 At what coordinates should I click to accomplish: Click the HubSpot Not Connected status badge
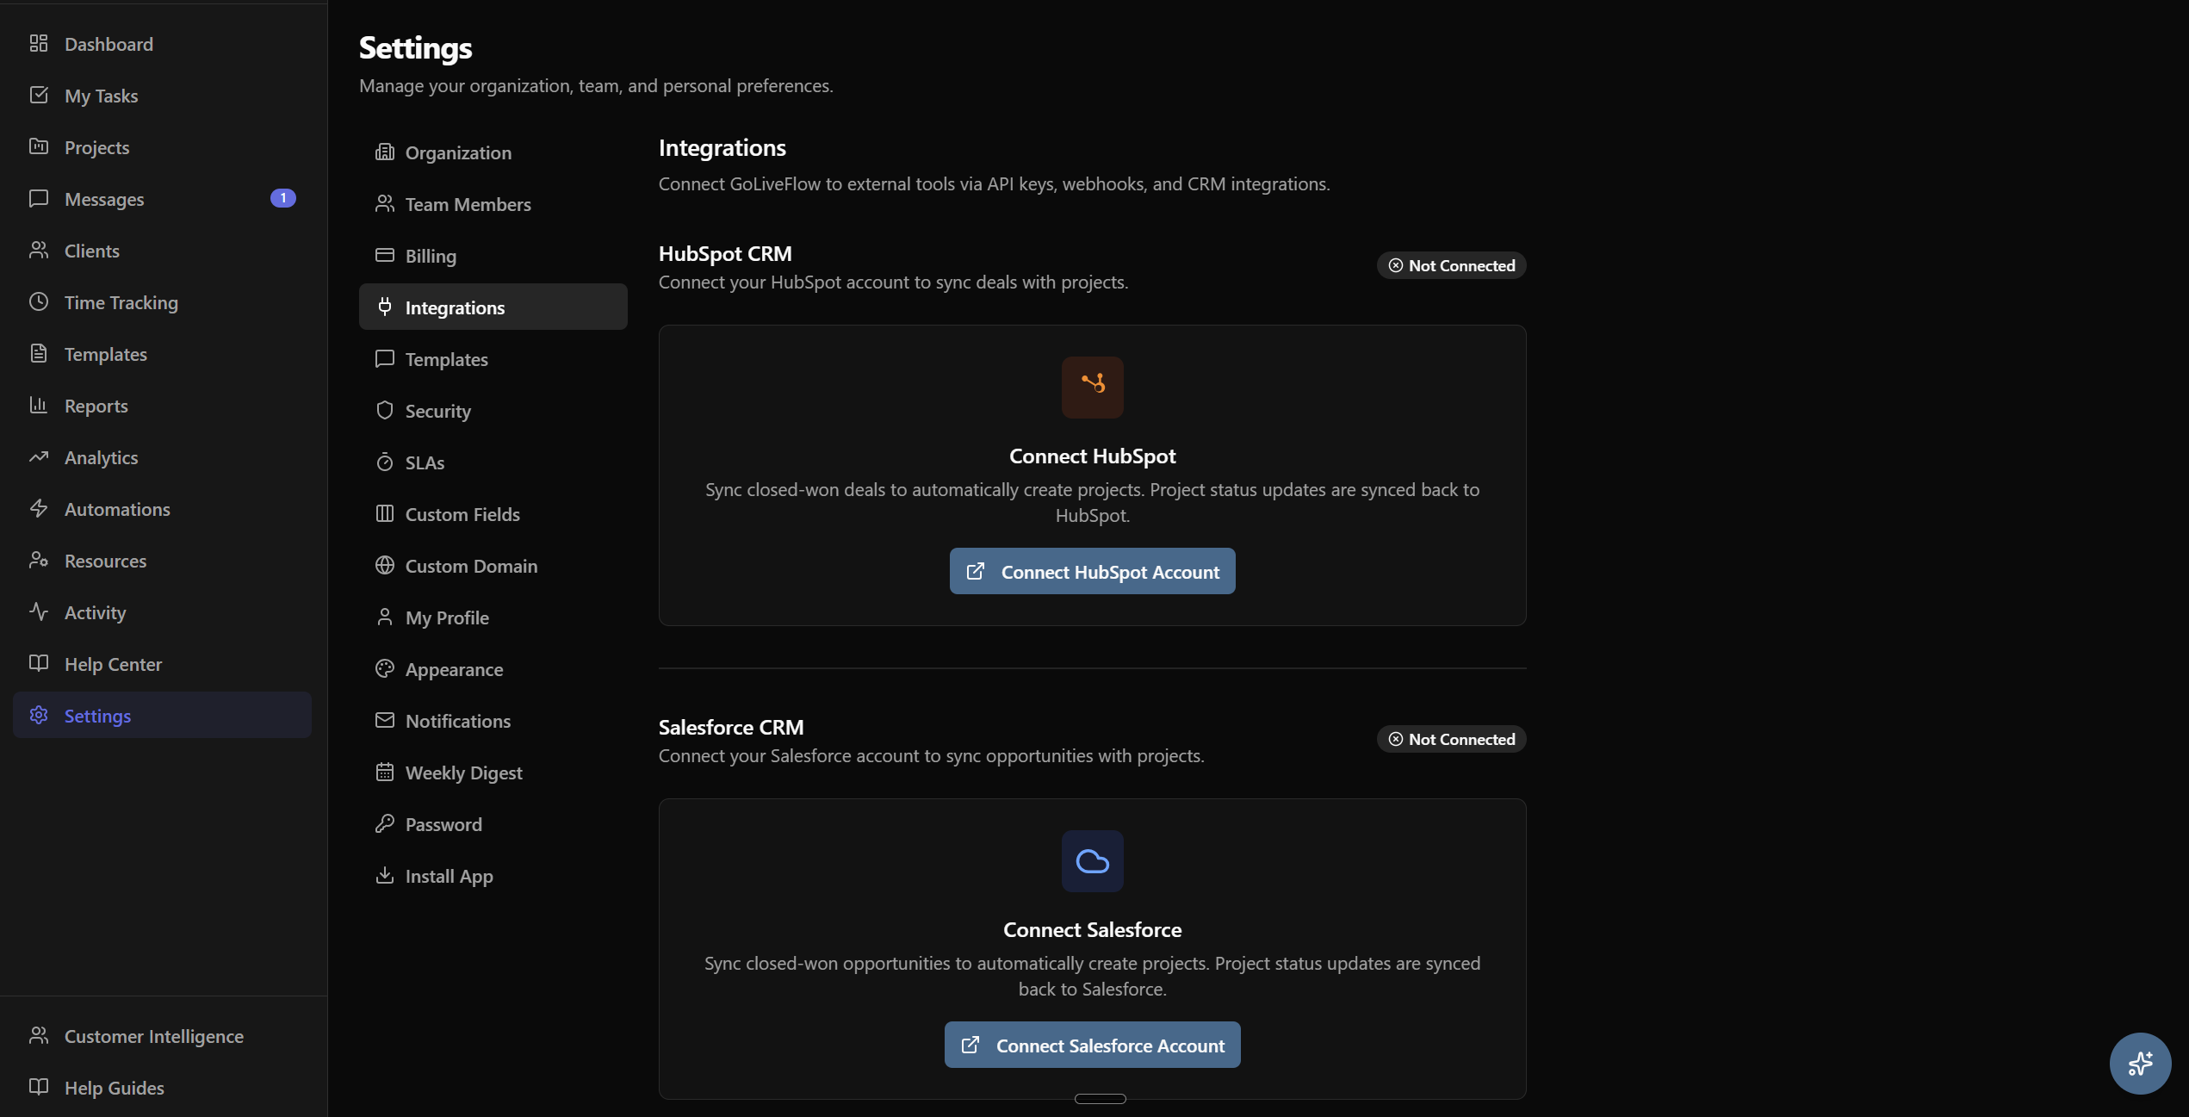[x=1451, y=264]
